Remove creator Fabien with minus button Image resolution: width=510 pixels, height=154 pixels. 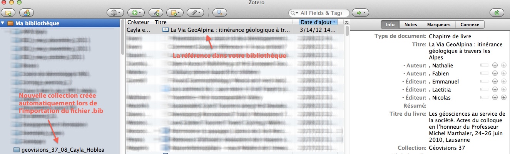click(x=495, y=74)
